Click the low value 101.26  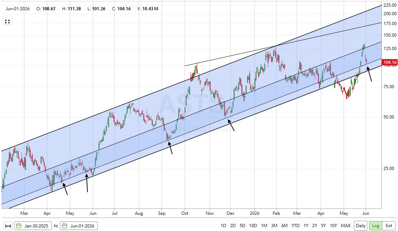coord(99,8)
